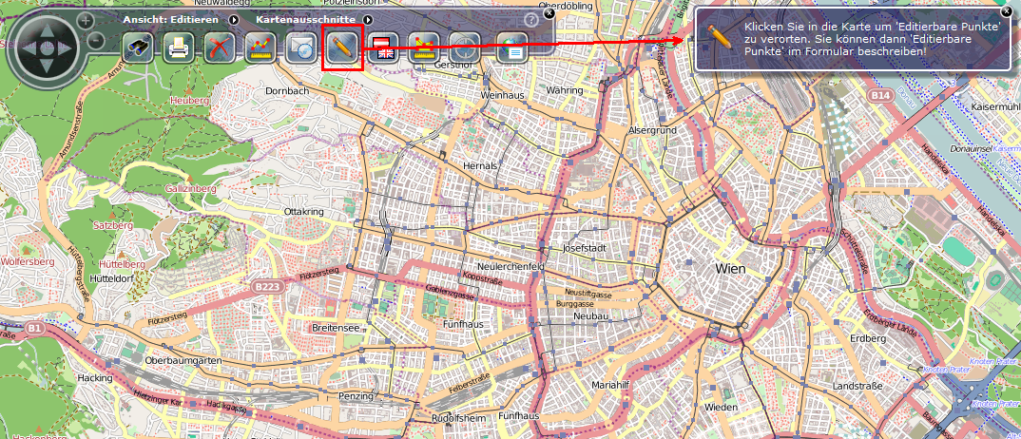Click the 'Dornbach' map label
This screenshot has width=1021, height=439.
pyautogui.click(x=287, y=91)
